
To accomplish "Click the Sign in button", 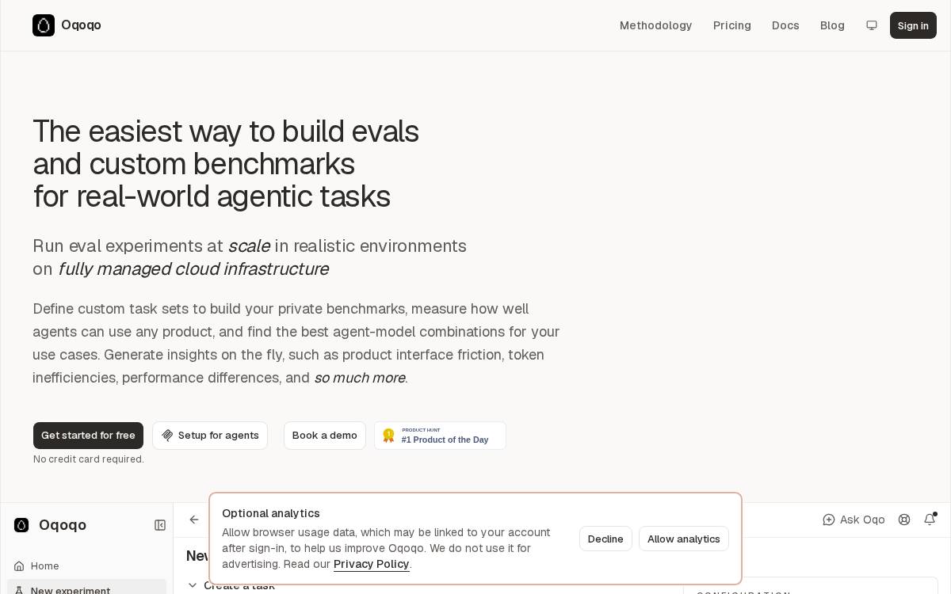I will click(x=913, y=25).
